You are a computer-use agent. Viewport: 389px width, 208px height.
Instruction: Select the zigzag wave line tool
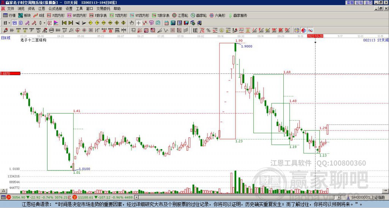(x=166, y=30)
